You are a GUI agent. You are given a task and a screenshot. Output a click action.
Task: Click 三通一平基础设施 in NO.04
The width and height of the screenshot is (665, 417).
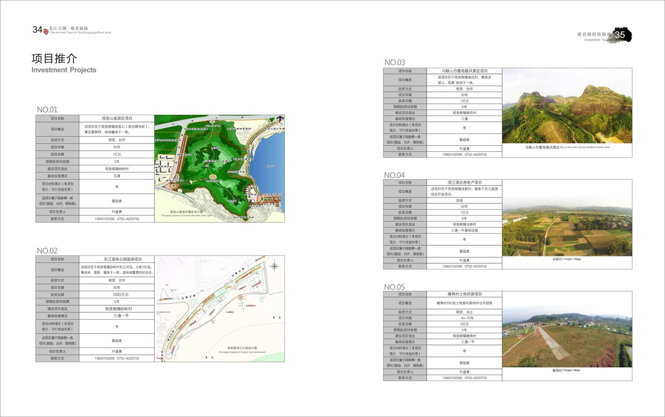coord(464,231)
